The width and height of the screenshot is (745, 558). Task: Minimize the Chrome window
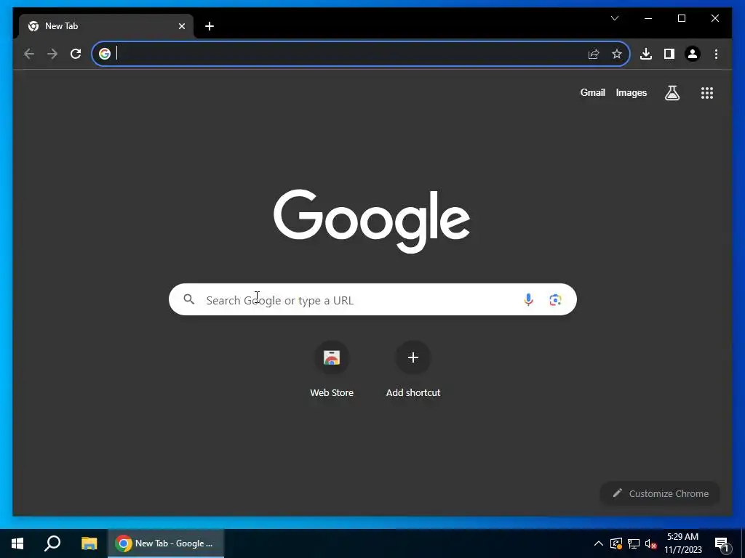648,18
